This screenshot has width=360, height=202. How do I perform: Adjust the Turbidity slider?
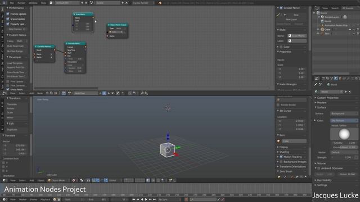coord(344,143)
